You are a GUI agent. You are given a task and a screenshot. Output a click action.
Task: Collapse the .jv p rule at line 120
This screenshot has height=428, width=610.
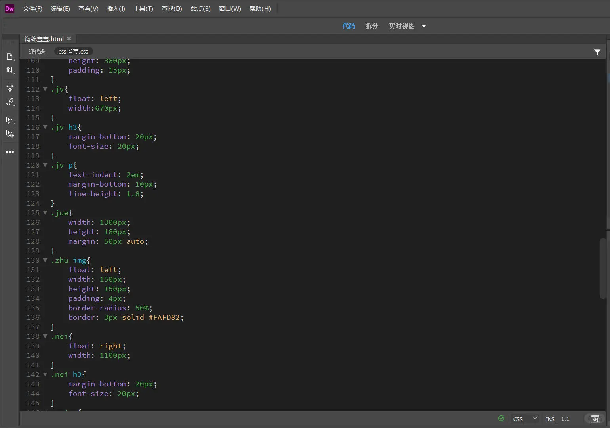[45, 165]
